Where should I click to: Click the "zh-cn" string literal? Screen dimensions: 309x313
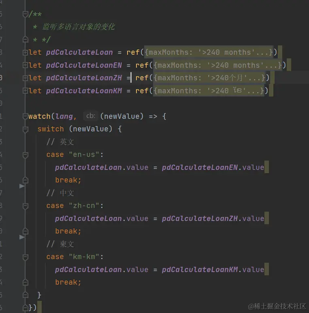tap(84, 206)
